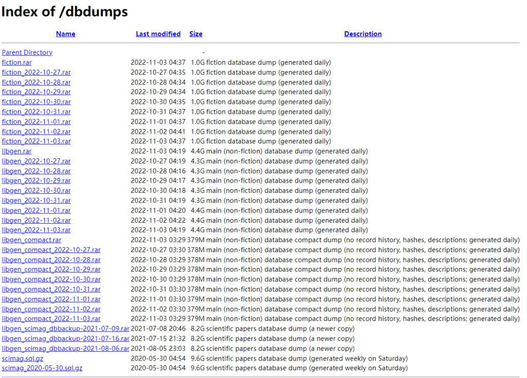527x378 pixels.
Task: Download libgen.rar file
Action: [x=17, y=151]
